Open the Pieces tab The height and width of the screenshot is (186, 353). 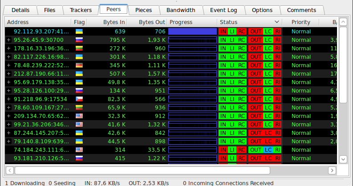click(143, 10)
